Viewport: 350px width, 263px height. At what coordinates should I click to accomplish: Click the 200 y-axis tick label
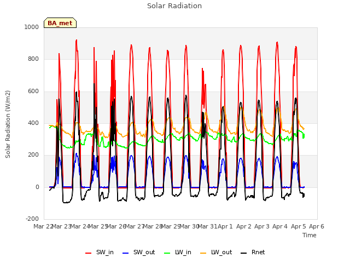[x=33, y=155]
